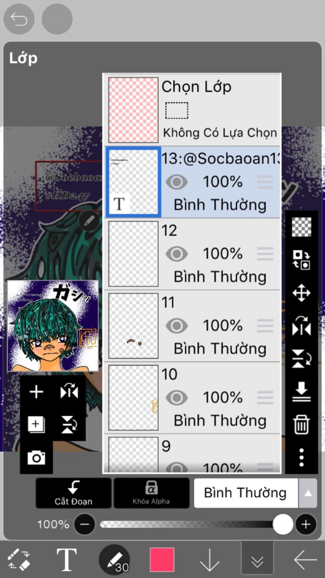The image size is (325, 578).
Task: Merge layer down with download arrow icon
Action: 301,392
